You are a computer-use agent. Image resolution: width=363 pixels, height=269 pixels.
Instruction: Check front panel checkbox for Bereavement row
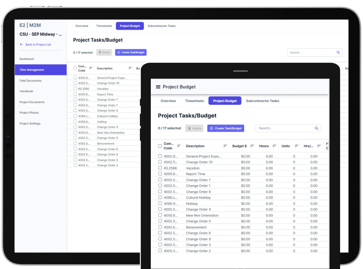tap(160, 227)
